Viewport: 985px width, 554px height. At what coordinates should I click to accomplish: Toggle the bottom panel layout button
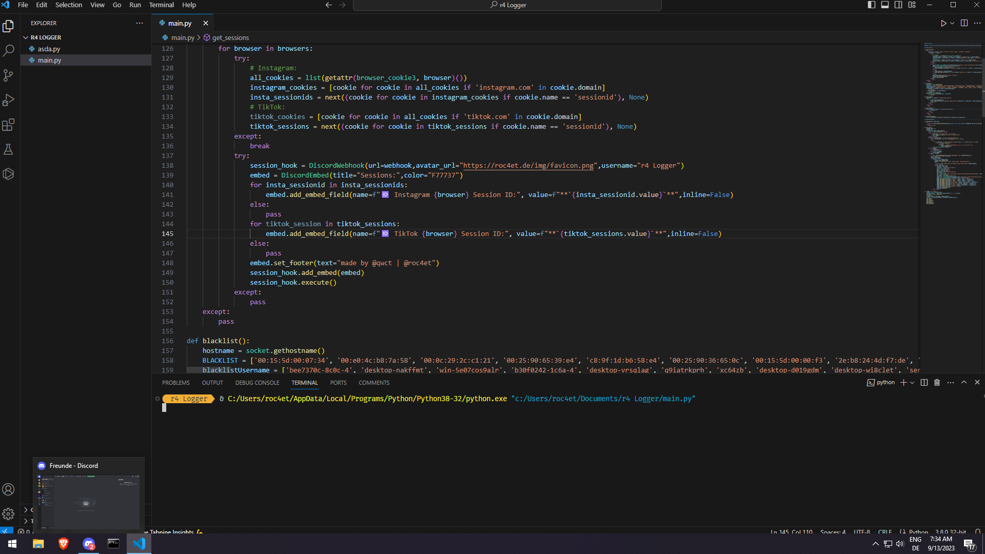pos(885,5)
